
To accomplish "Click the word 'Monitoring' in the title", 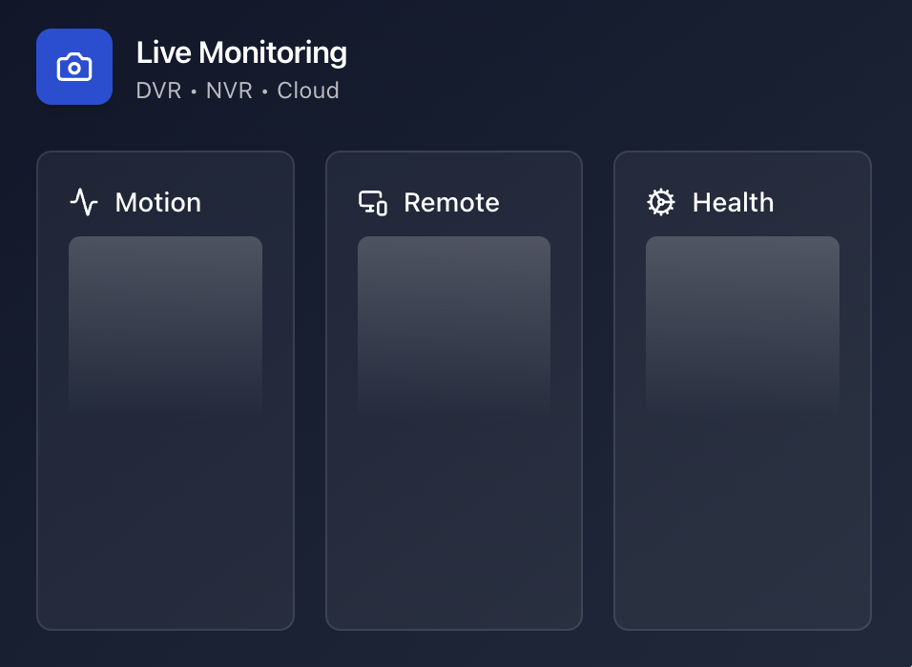I will click(x=273, y=53).
